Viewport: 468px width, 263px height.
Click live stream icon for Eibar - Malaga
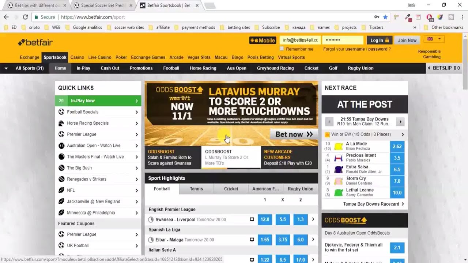click(x=252, y=240)
